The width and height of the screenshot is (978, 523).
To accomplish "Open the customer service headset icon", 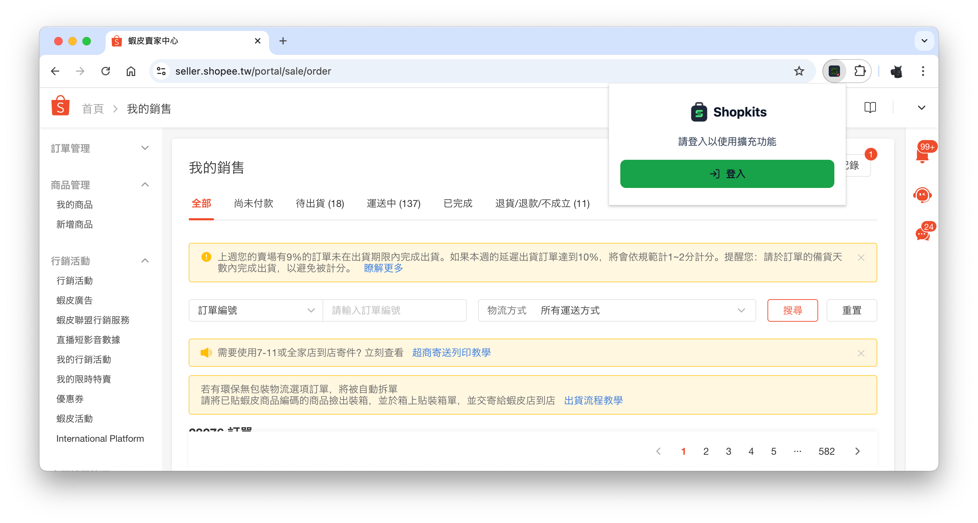I will [x=922, y=195].
